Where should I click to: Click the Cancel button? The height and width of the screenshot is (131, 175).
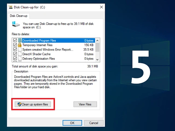[x=94, y=123]
